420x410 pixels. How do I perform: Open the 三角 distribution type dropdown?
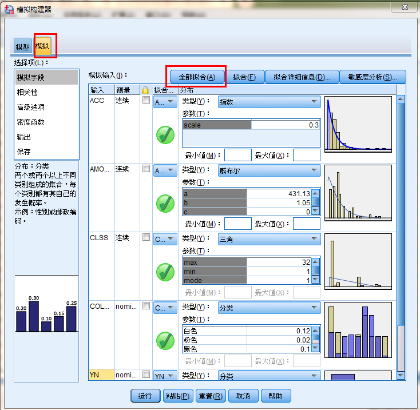tap(269, 239)
